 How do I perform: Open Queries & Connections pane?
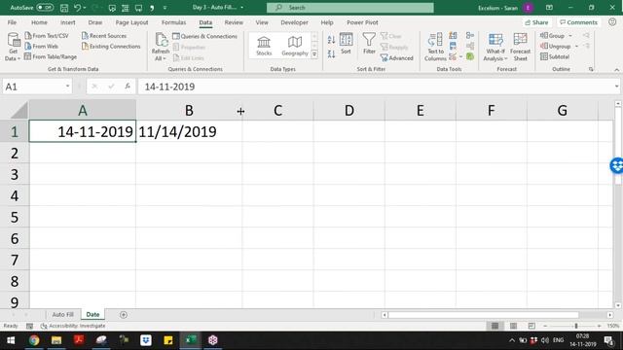pos(204,36)
